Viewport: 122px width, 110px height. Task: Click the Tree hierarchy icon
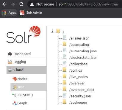[x=15, y=87]
